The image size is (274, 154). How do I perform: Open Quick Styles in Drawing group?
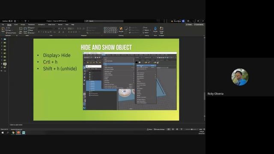click(126, 30)
